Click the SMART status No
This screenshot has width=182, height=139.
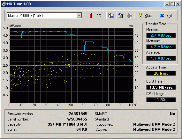[172, 114]
